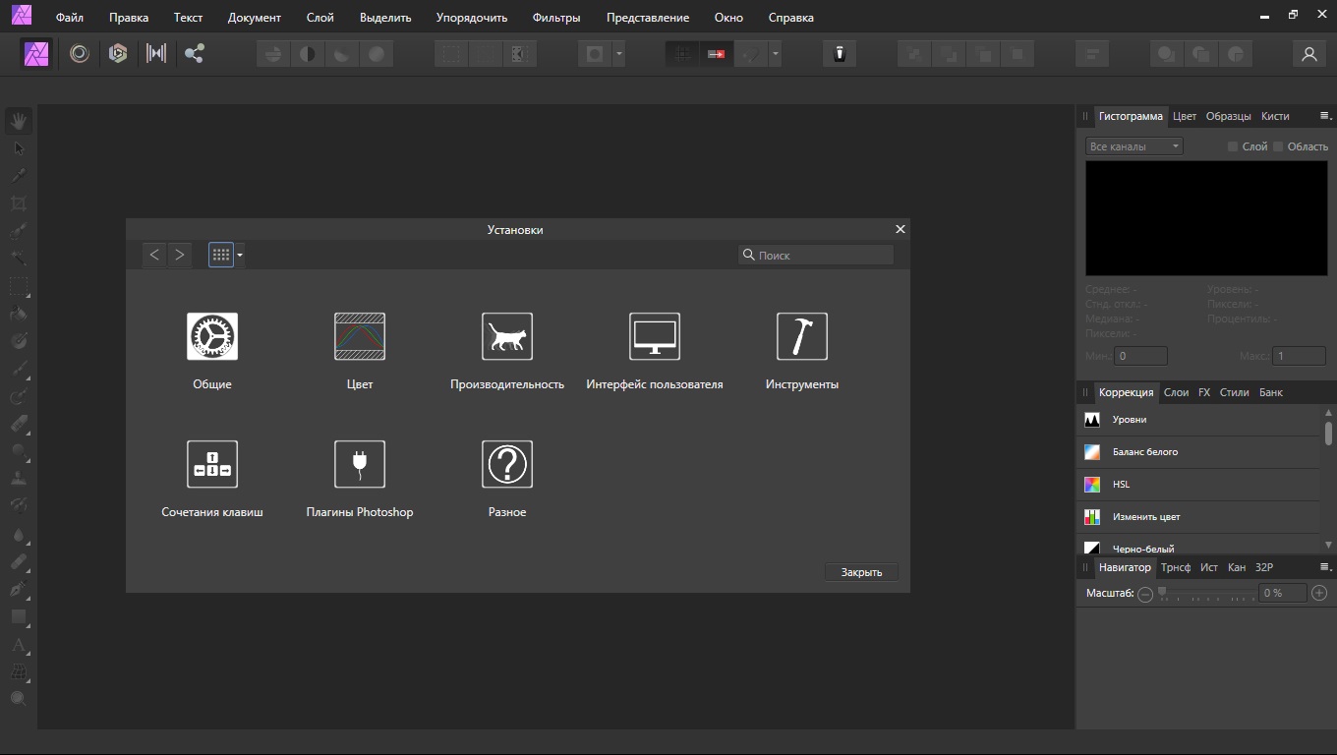Viewport: 1337px width, 755px height.
Task: Open Инструменты hammer icon settings
Action: 802,336
